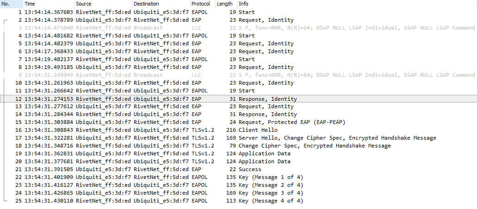Screen dimensions: 477x209
Task: Select packet 19, first Application Data row
Action: pos(264,154)
